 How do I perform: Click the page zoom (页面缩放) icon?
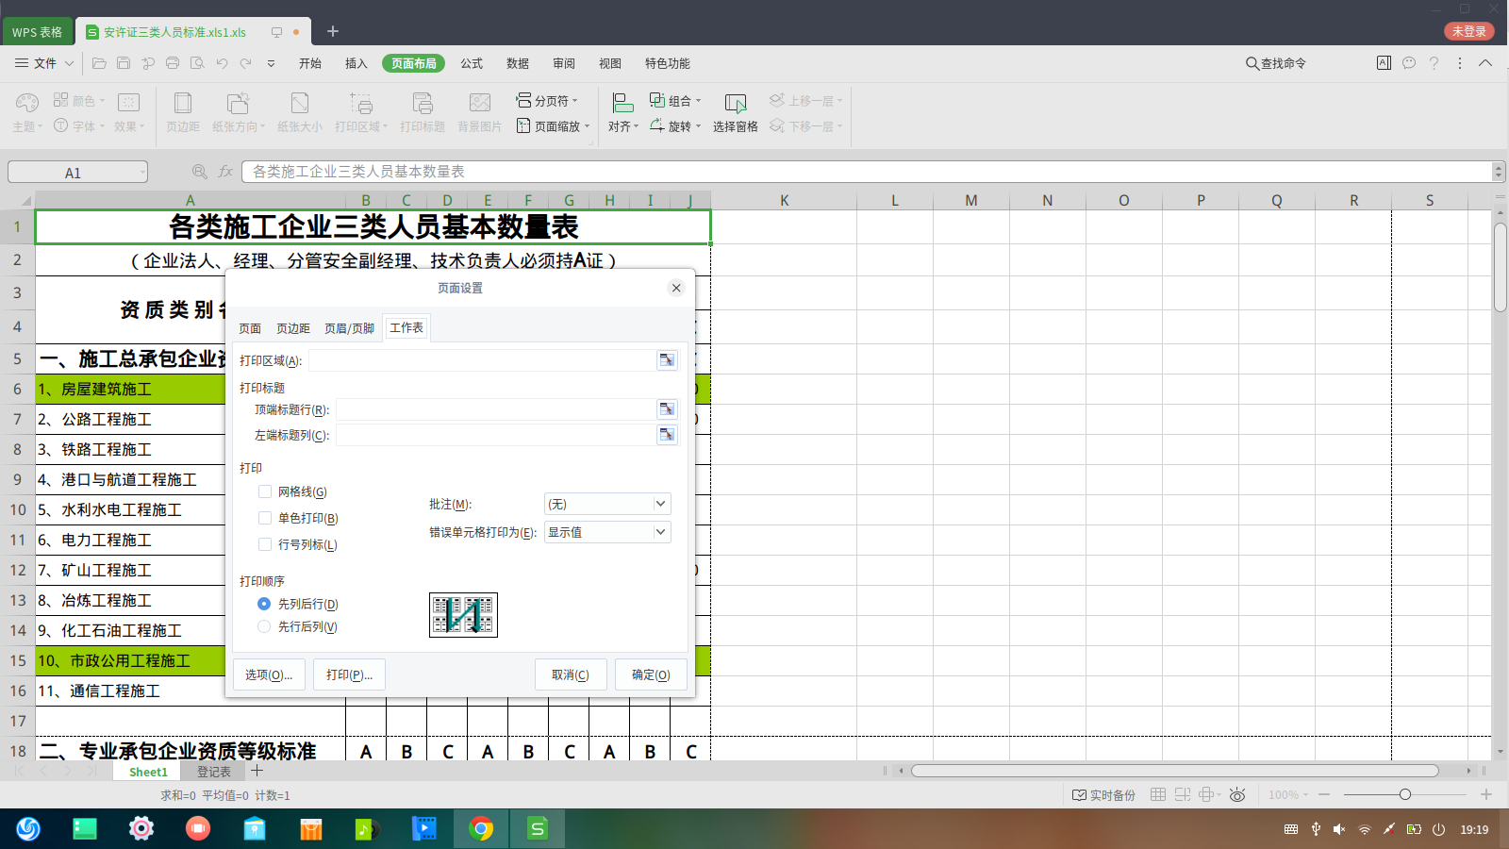coord(523,125)
